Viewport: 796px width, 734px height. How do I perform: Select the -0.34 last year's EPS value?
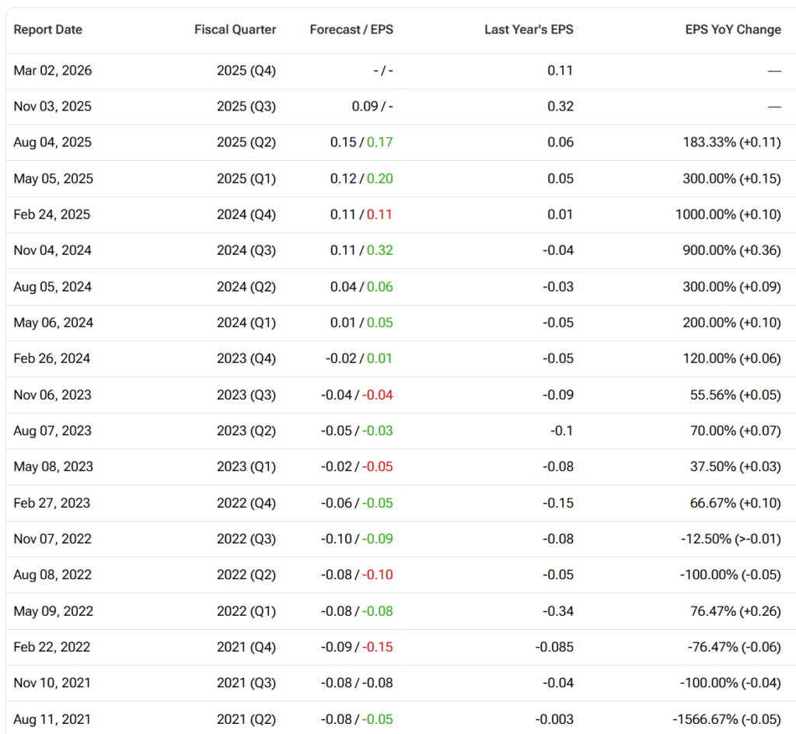pos(557,611)
